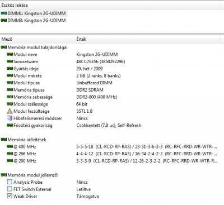Select the @ 266 MHz timing label

[x=25, y=154]
